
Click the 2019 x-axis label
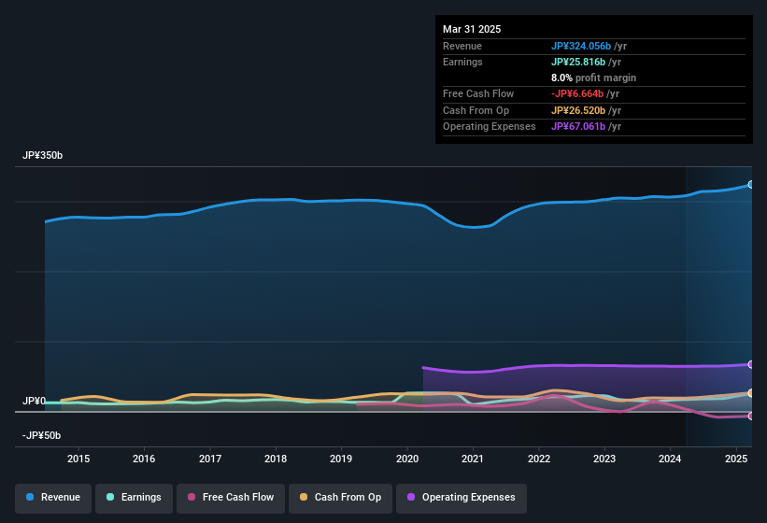point(341,459)
